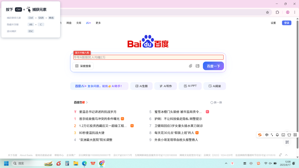The width and height of the screenshot is (299, 168).
Task: Open the 更多 navigation menu
Action: pyautogui.click(x=98, y=23)
